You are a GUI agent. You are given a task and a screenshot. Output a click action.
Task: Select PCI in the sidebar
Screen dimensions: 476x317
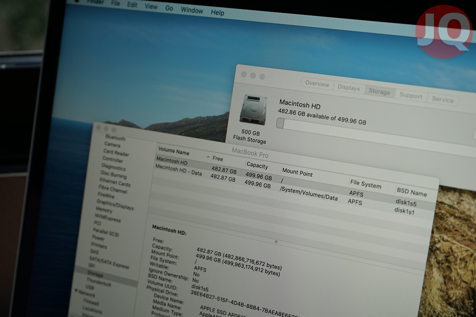tap(98, 224)
